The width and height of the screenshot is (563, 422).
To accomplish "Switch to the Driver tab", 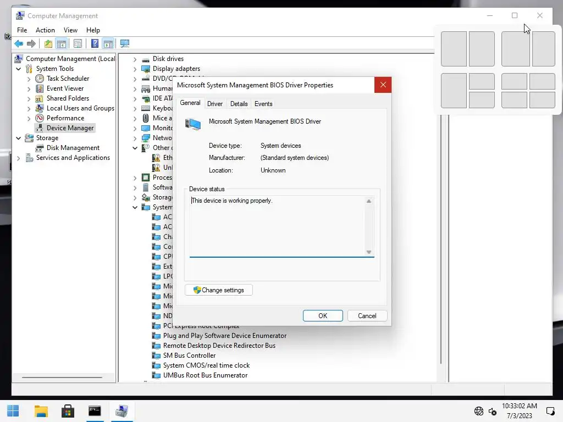I will click(215, 104).
